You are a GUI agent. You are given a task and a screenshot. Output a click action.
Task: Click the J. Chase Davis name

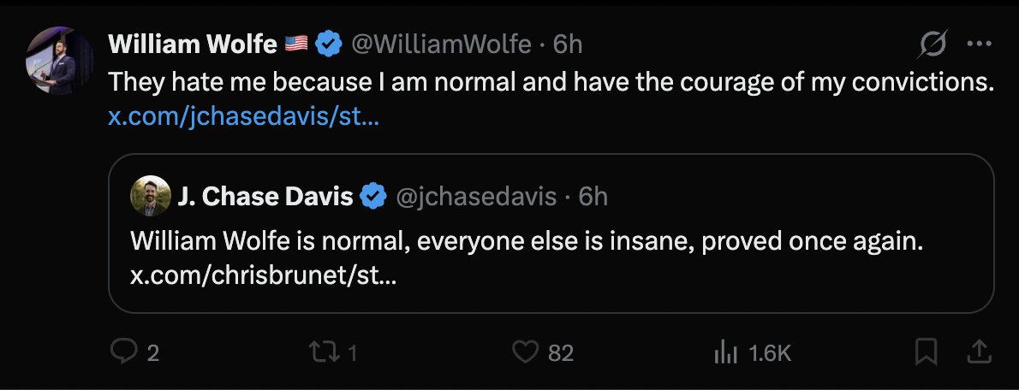[x=265, y=196]
